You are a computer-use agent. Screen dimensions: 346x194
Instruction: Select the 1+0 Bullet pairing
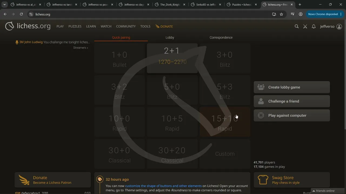(119, 58)
